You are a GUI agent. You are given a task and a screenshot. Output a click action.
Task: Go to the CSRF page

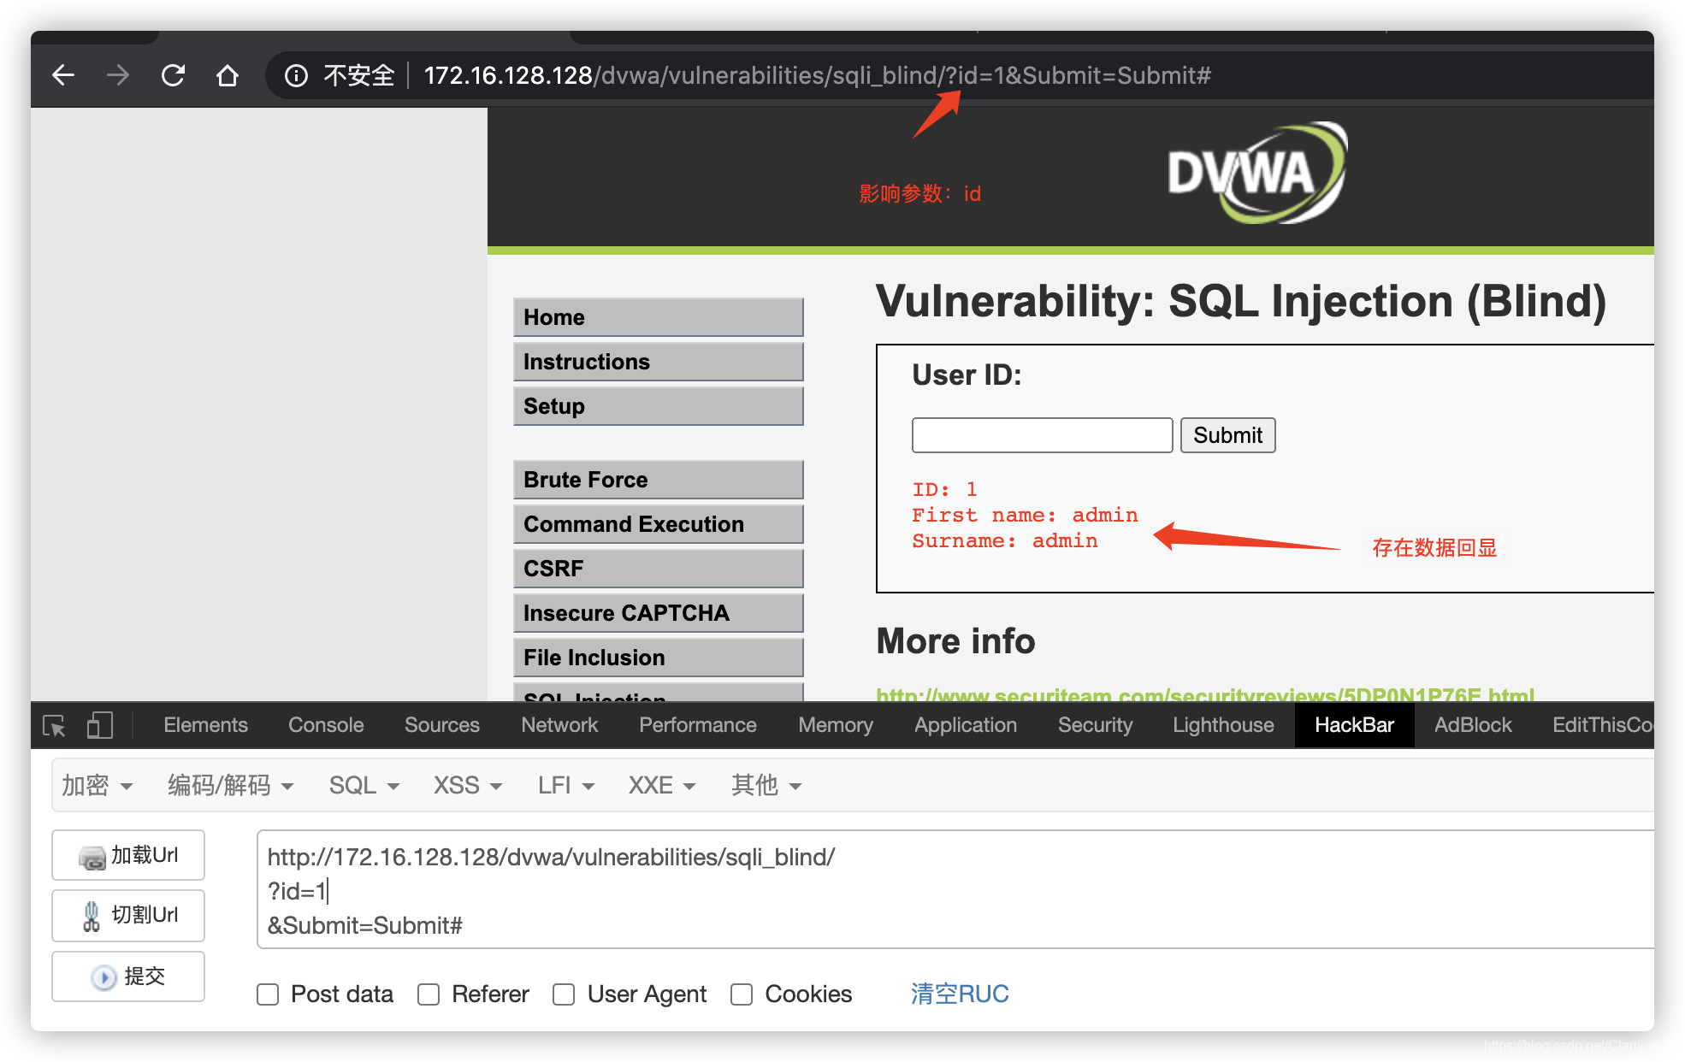[659, 569]
